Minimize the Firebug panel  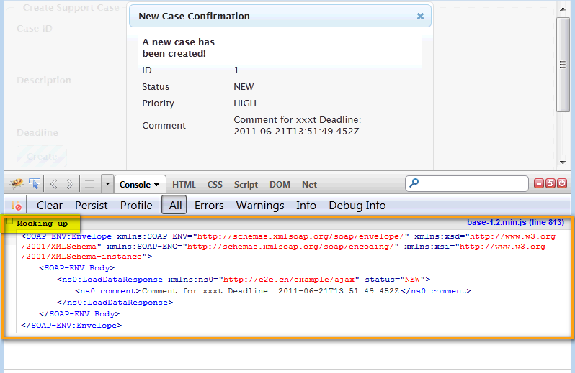(x=538, y=184)
